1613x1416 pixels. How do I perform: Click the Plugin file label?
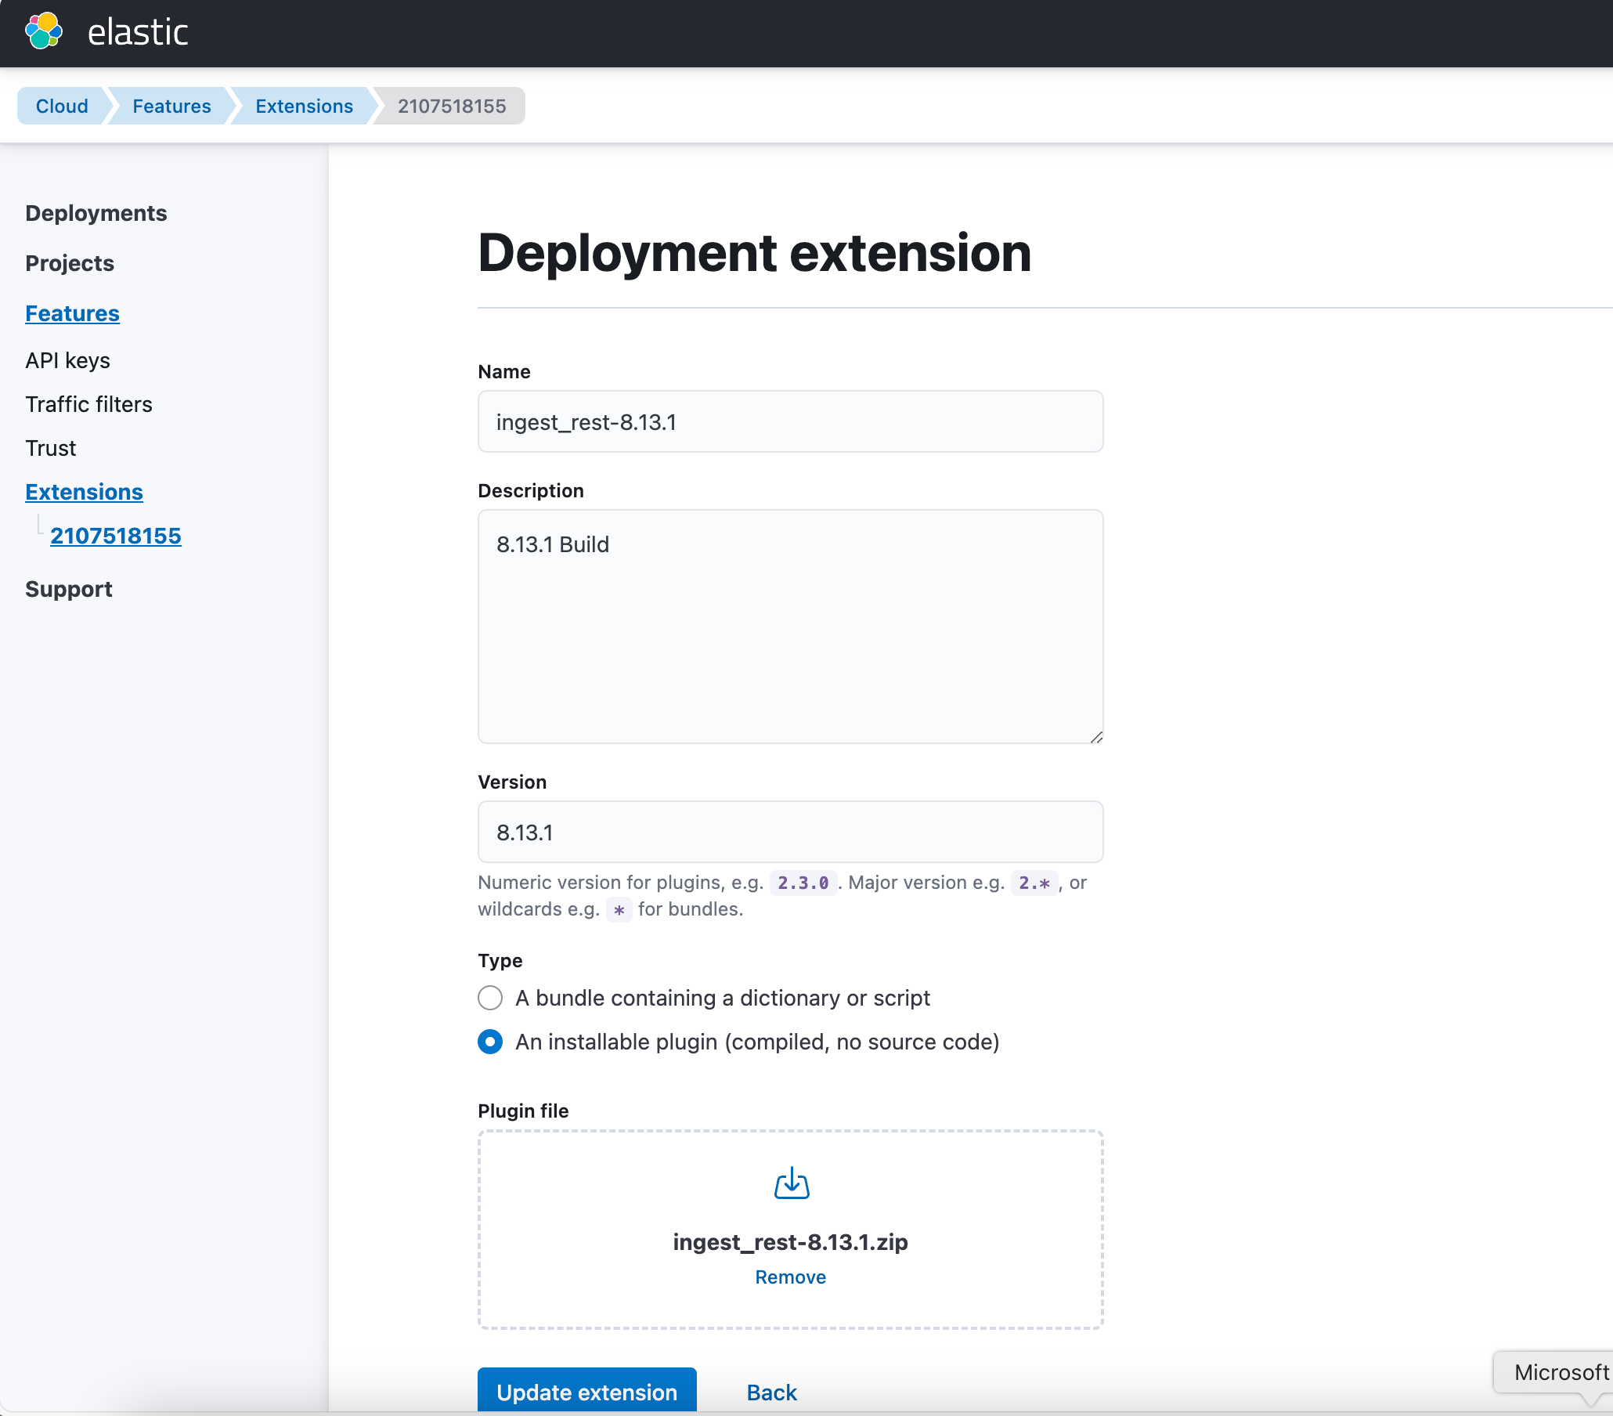pyautogui.click(x=523, y=1111)
